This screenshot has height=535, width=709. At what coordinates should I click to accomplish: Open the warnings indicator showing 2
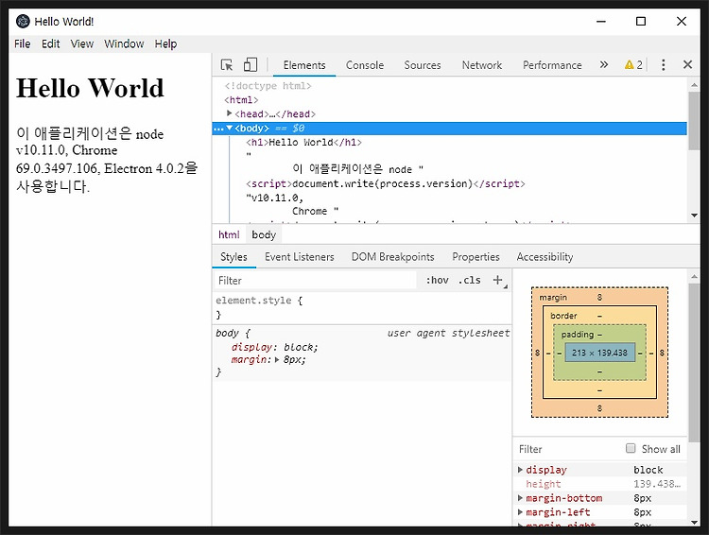coord(633,65)
